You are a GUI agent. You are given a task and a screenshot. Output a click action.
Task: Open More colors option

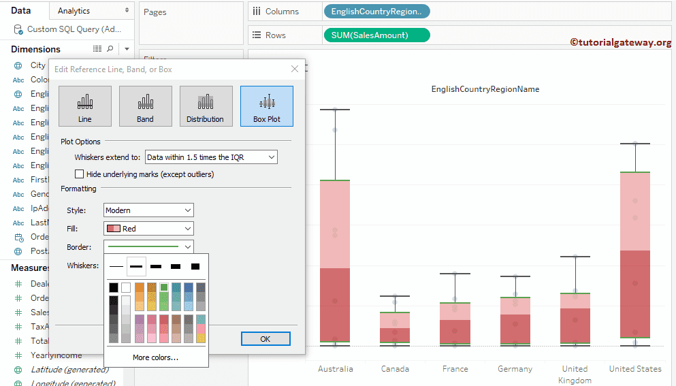[x=156, y=357]
